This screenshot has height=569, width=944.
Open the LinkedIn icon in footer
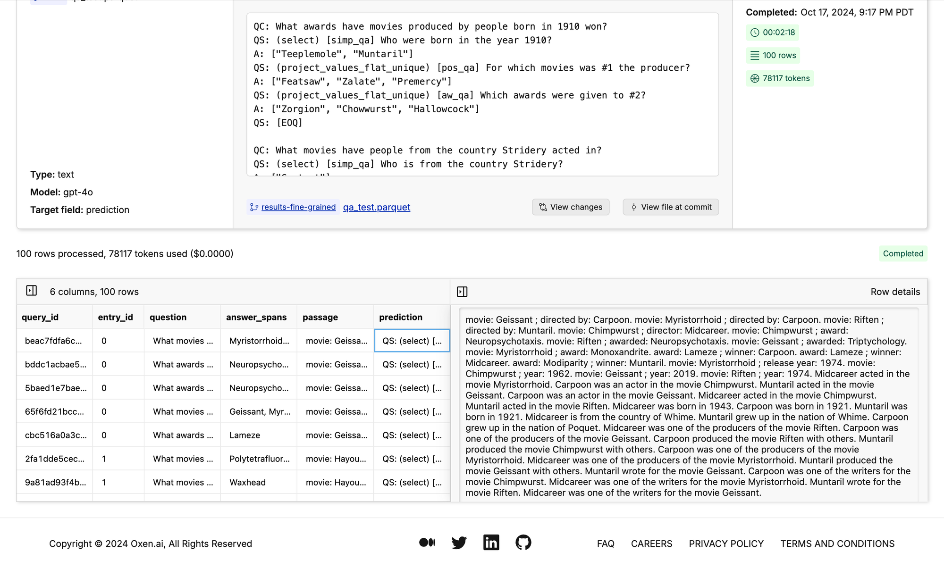click(491, 543)
